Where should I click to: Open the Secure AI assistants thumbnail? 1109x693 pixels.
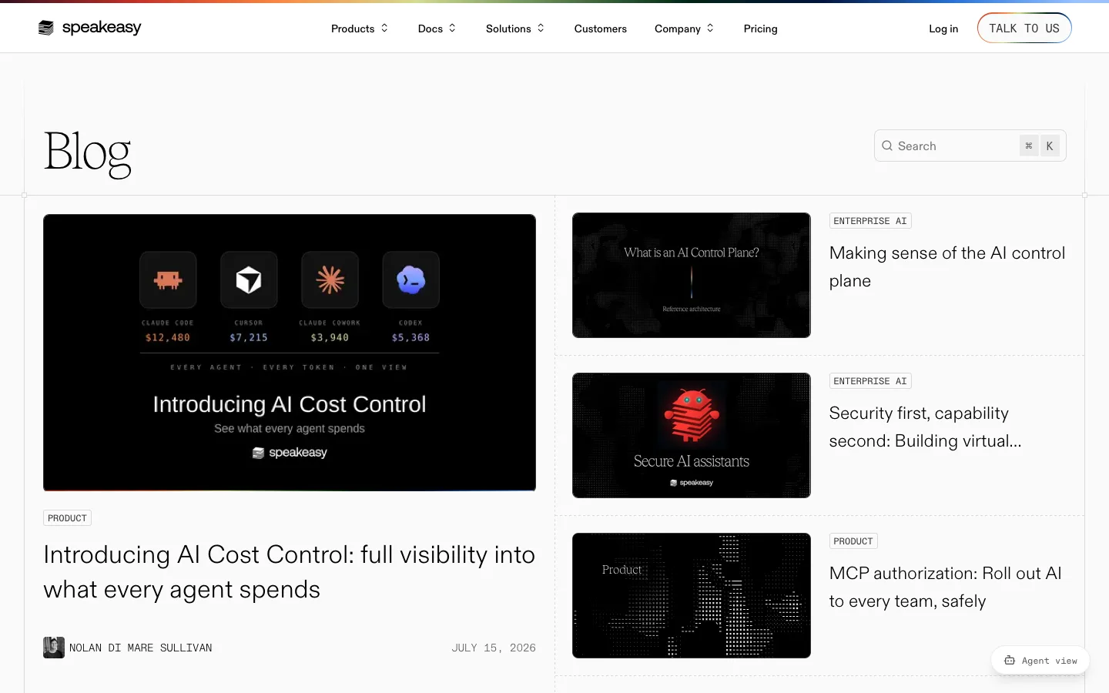[x=692, y=435]
